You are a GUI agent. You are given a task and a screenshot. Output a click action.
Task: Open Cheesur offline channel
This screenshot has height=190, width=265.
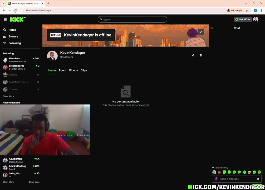point(21,89)
